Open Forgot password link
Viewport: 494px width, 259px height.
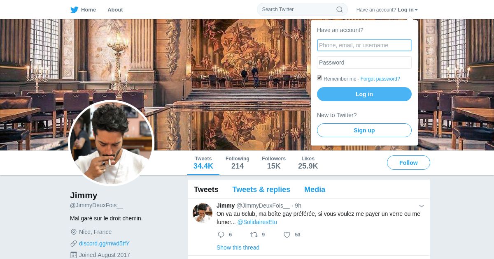point(380,79)
